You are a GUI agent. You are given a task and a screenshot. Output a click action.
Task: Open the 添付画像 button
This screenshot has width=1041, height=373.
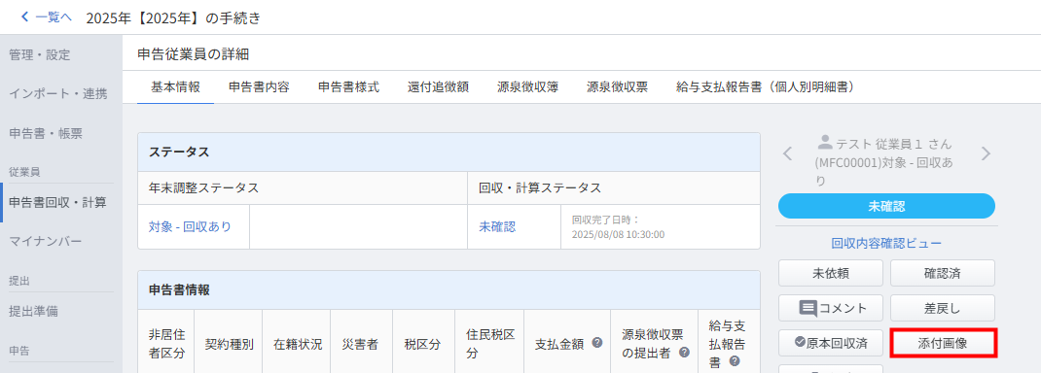click(x=942, y=343)
